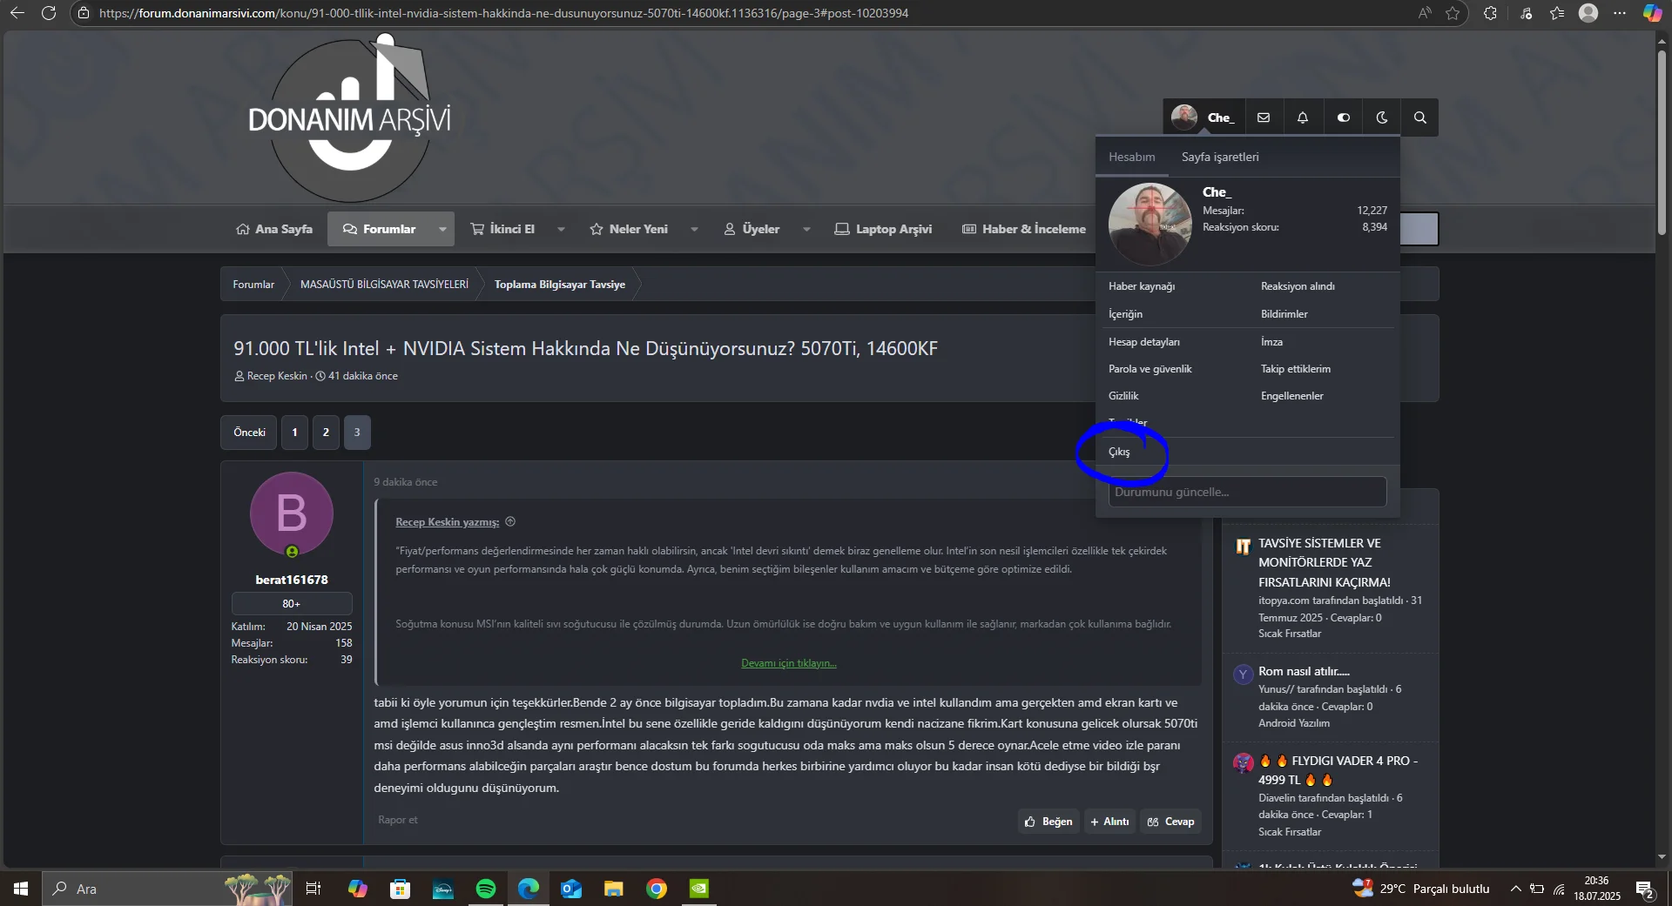The width and height of the screenshot is (1672, 906).
Task: Open Edge favorites list icon
Action: click(1557, 13)
